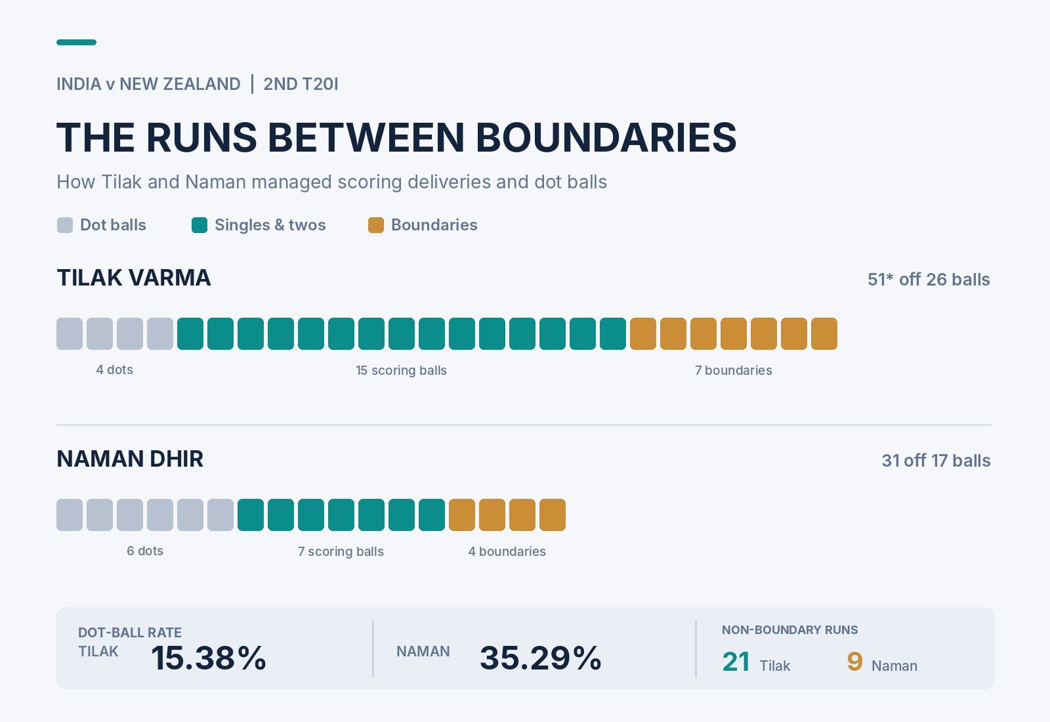Click the 'INDIA v NEW ZEALAND' header text
Image resolution: width=1050 pixels, height=722 pixels.
coord(148,84)
